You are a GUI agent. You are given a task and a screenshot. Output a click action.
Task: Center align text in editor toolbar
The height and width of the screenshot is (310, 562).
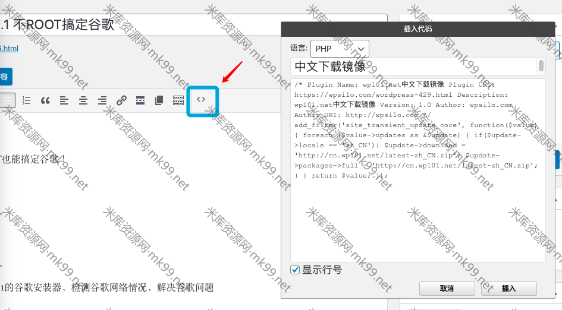click(x=83, y=100)
